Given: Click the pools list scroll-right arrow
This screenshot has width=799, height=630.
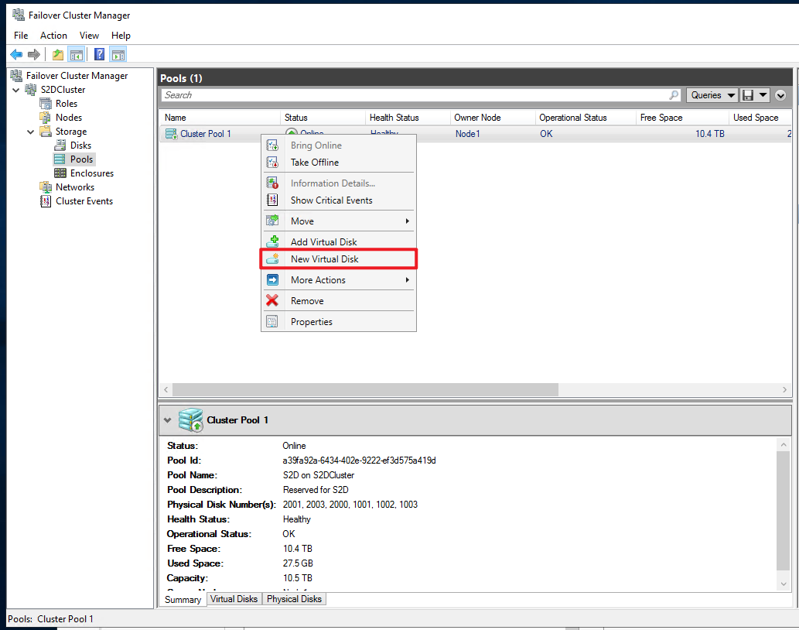Looking at the screenshot, I should click(x=785, y=389).
